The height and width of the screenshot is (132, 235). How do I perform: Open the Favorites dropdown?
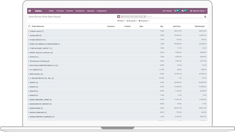(x=144, y=21)
